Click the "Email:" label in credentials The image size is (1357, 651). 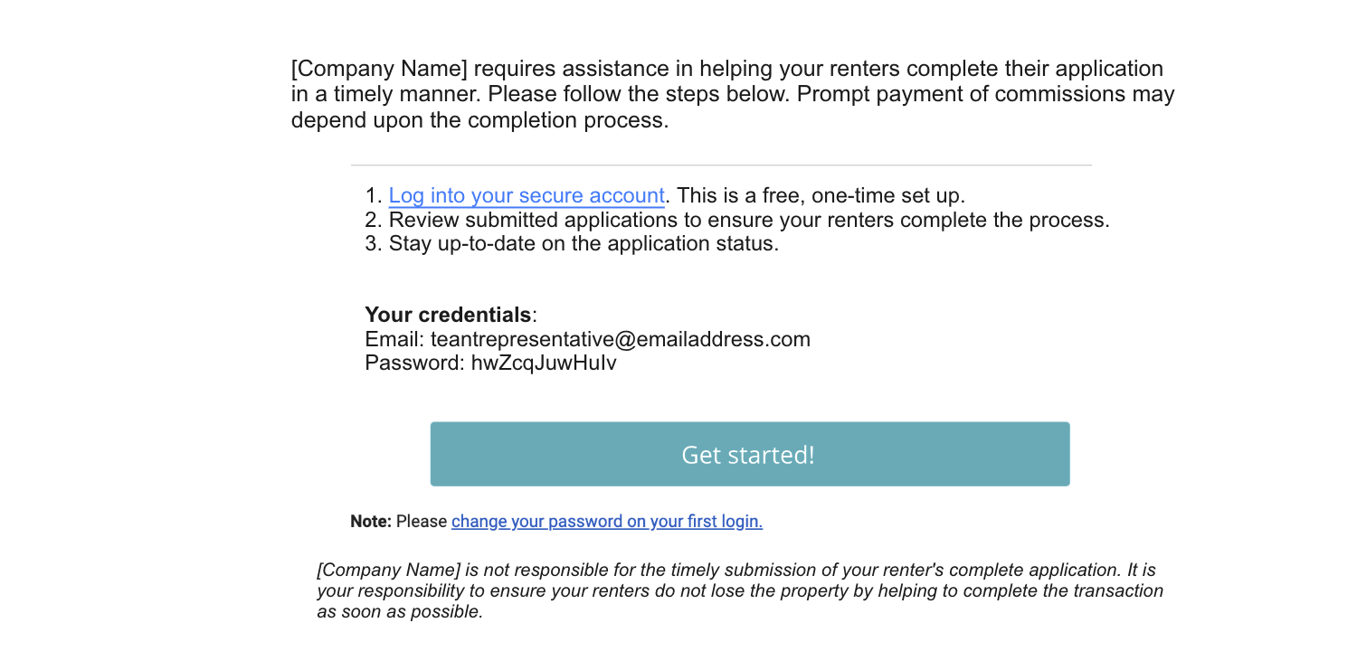coord(394,340)
